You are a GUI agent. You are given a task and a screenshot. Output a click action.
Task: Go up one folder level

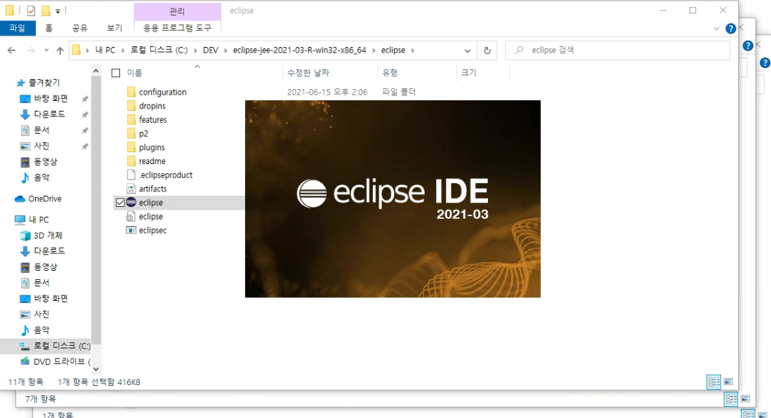(x=60, y=50)
